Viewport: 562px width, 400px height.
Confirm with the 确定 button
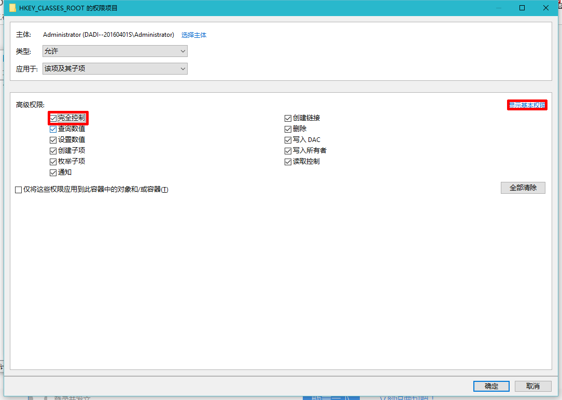491,386
